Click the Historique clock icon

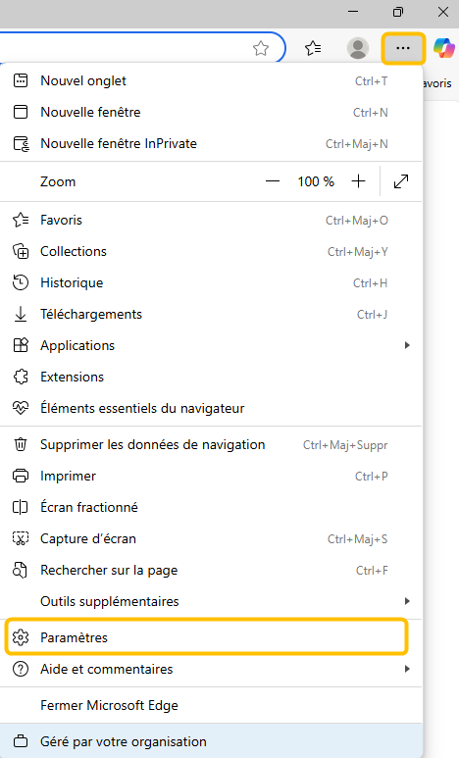point(21,282)
